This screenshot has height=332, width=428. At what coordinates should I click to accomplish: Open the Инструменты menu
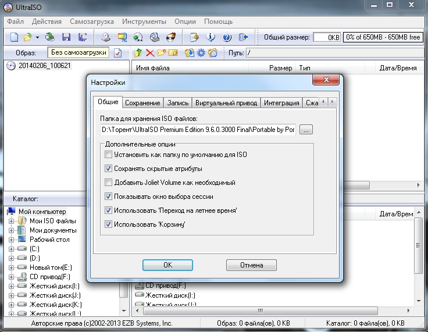144,22
